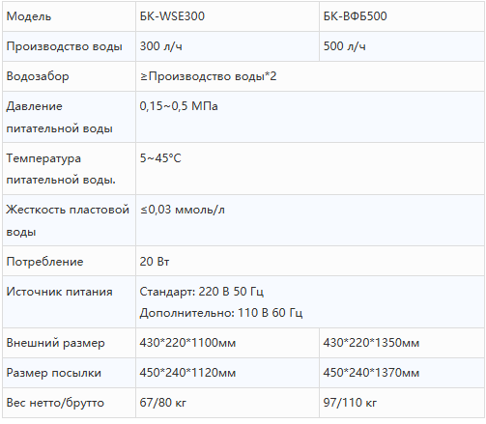Select the БК-ВФБ500 model cell
Image resolution: width=486 pixels, height=424 pixels.
(x=402, y=16)
